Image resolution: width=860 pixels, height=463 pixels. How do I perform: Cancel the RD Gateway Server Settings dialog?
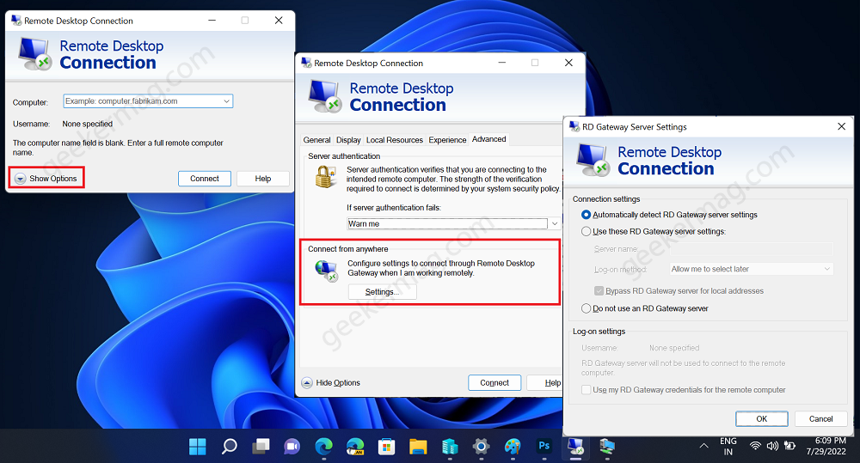pyautogui.click(x=821, y=419)
